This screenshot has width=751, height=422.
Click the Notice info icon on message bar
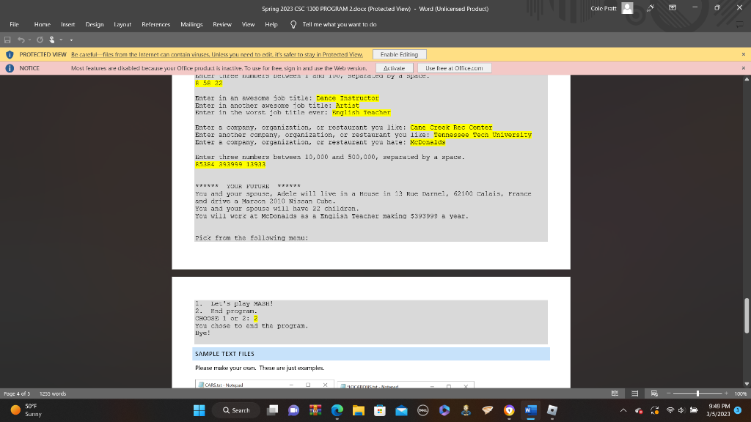[8, 67]
